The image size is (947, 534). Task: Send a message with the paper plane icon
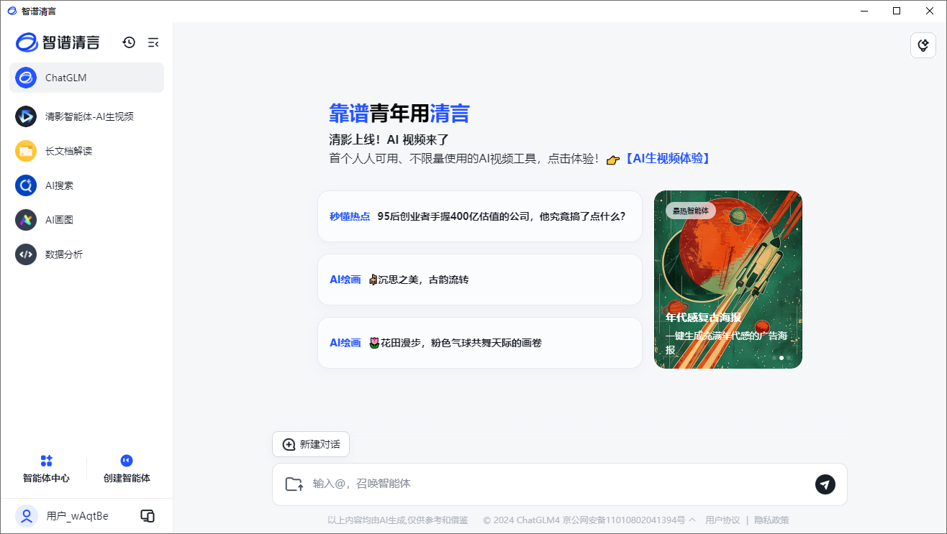[825, 484]
